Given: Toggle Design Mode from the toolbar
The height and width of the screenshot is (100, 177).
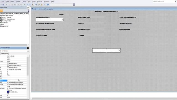Looking at the screenshot, I should [x=33, y=5].
